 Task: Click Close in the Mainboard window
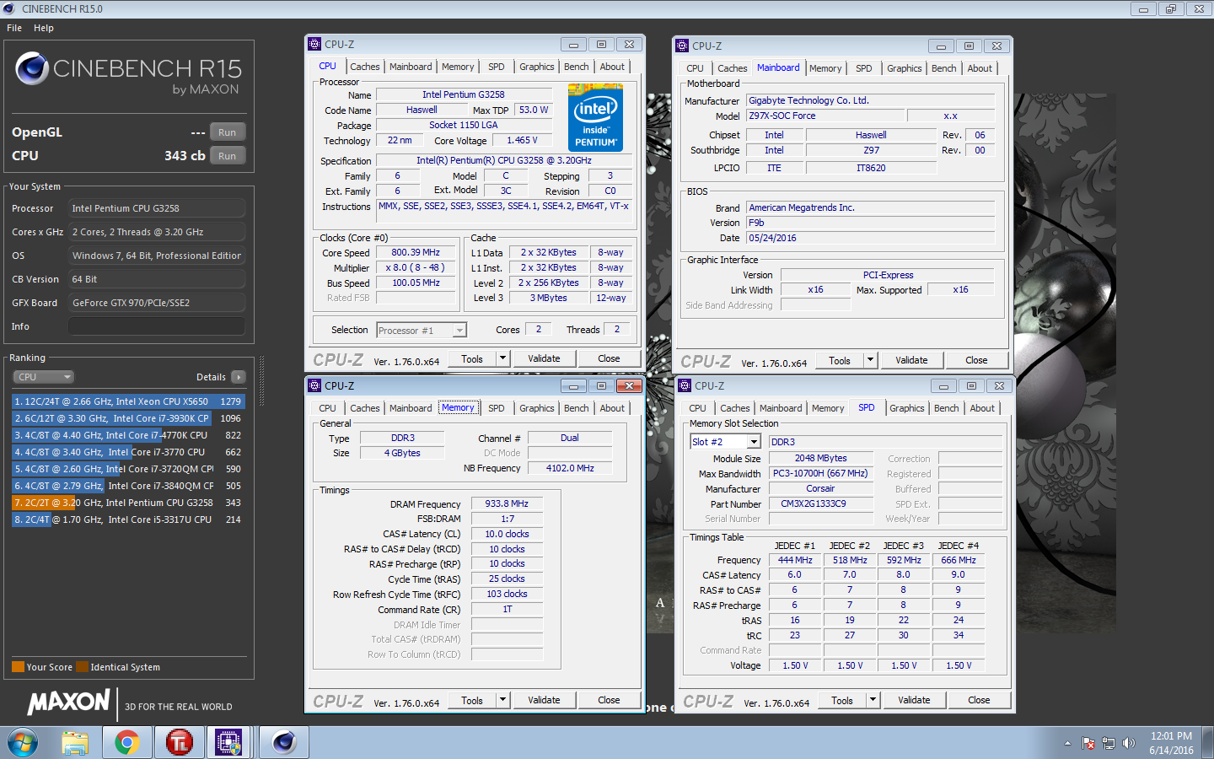tap(976, 360)
